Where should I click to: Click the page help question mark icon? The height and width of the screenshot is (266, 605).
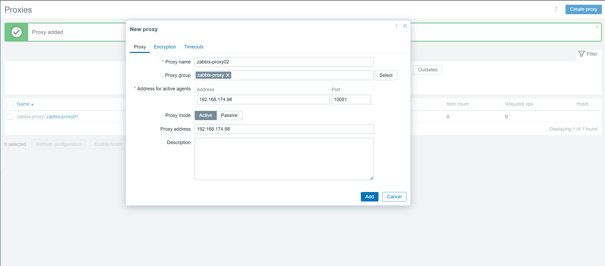pos(556,9)
